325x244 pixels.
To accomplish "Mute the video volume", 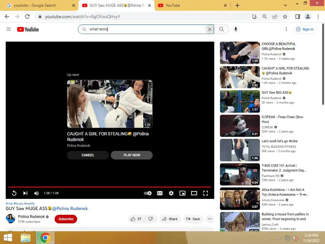I will pyautogui.click(x=36, y=193).
